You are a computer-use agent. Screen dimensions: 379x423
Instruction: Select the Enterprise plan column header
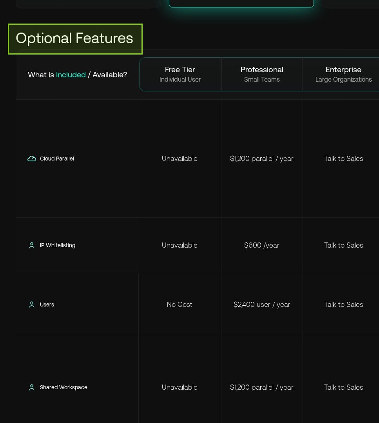(343, 74)
